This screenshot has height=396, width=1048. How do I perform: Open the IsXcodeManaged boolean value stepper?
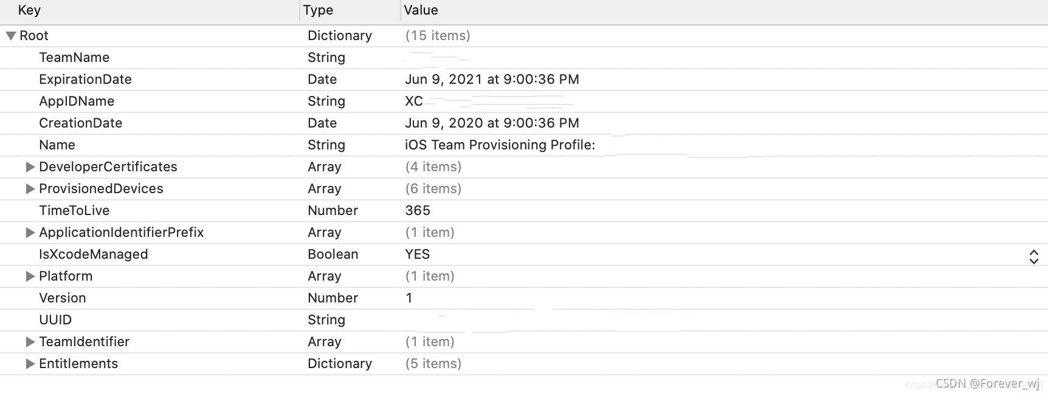point(1033,257)
